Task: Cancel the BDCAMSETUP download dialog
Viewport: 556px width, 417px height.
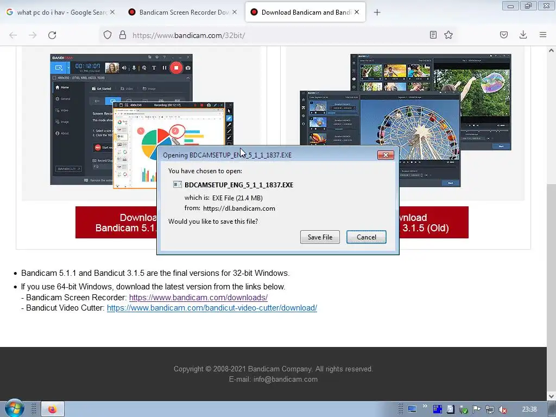Action: point(367,237)
